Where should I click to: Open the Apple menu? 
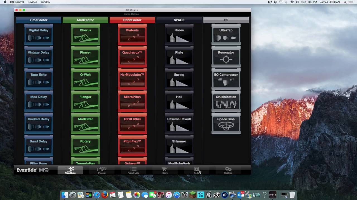pyautogui.click(x=5, y=2)
